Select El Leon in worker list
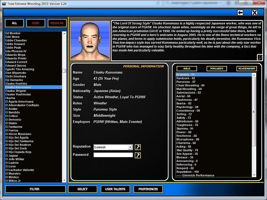The height and width of the screenshot is (200, 267). (33, 166)
